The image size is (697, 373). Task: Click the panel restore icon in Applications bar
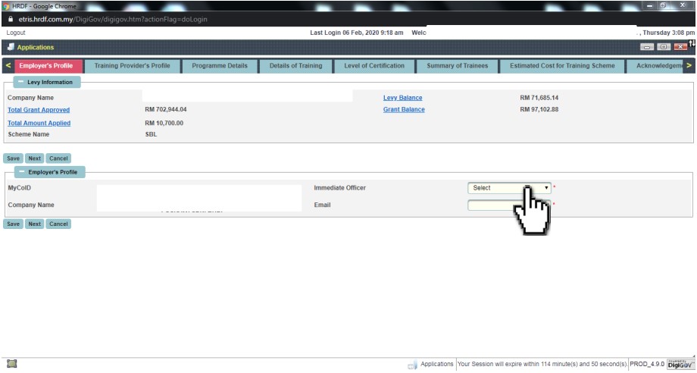point(663,47)
